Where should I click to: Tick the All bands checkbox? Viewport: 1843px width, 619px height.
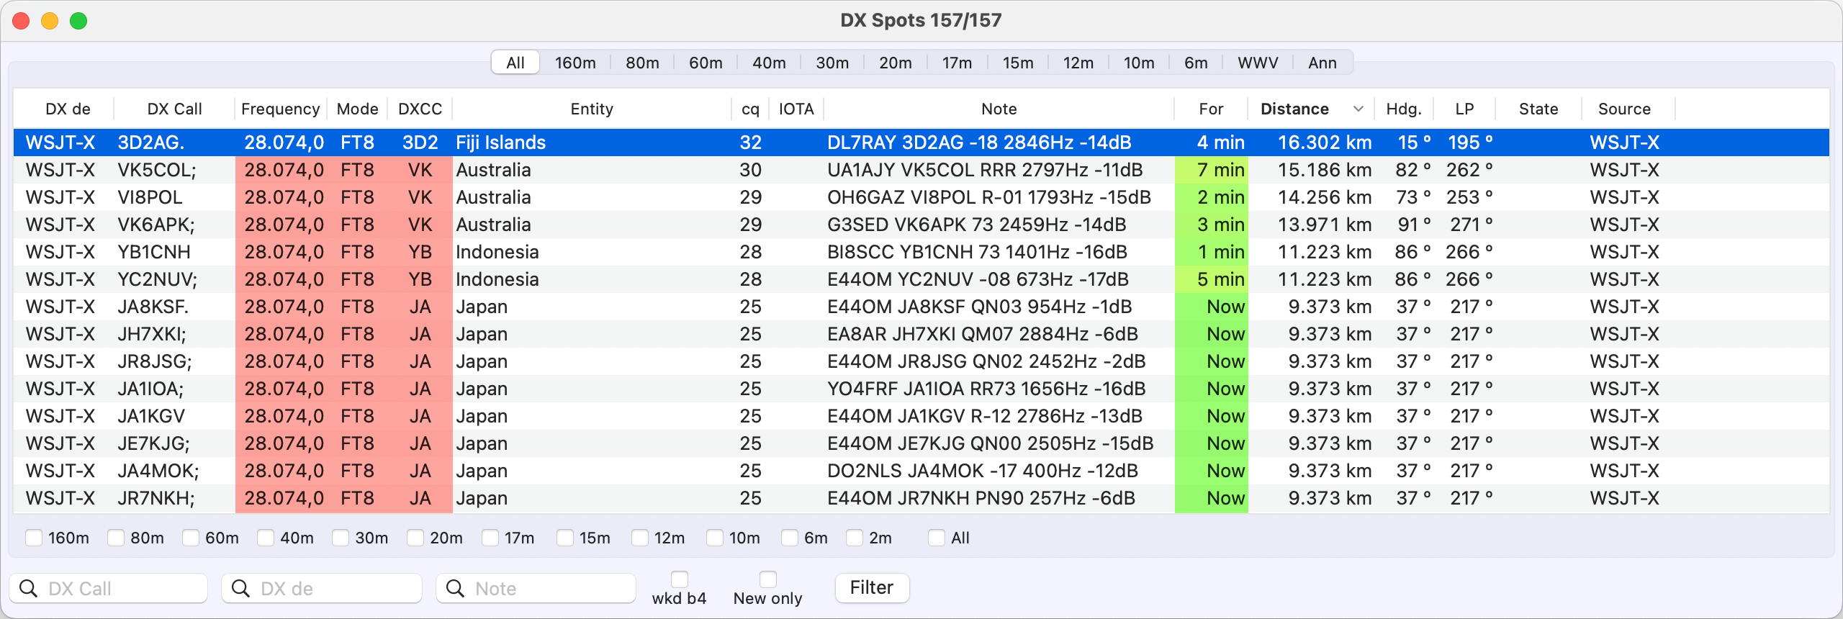click(x=936, y=538)
